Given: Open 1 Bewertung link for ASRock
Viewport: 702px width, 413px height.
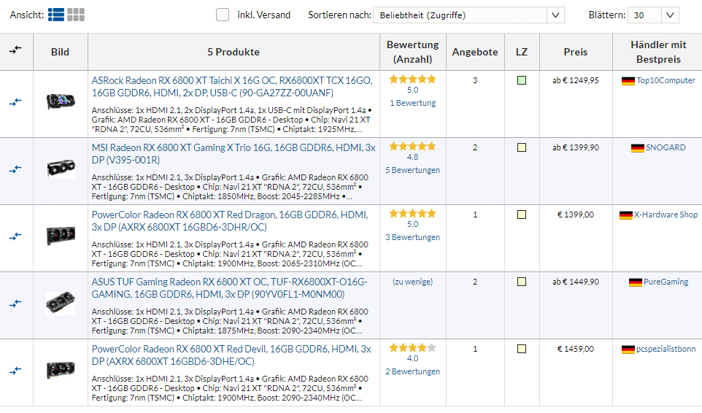Looking at the screenshot, I should coord(413,103).
